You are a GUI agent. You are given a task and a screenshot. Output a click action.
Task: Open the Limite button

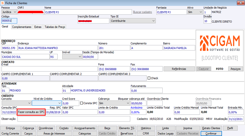[x=165, y=128]
